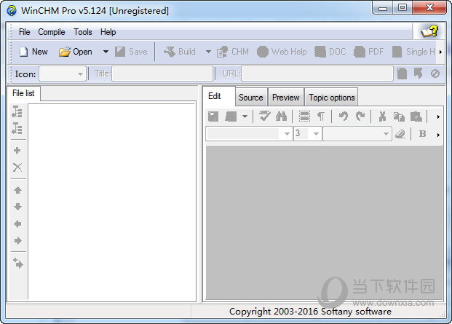Screen dimensions: 452x324
Task: Open the File menu
Action: (24, 32)
